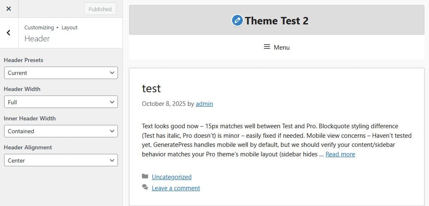429x206 pixels.
Task: Open the Header Width dropdown set to Full
Action: click(61, 102)
